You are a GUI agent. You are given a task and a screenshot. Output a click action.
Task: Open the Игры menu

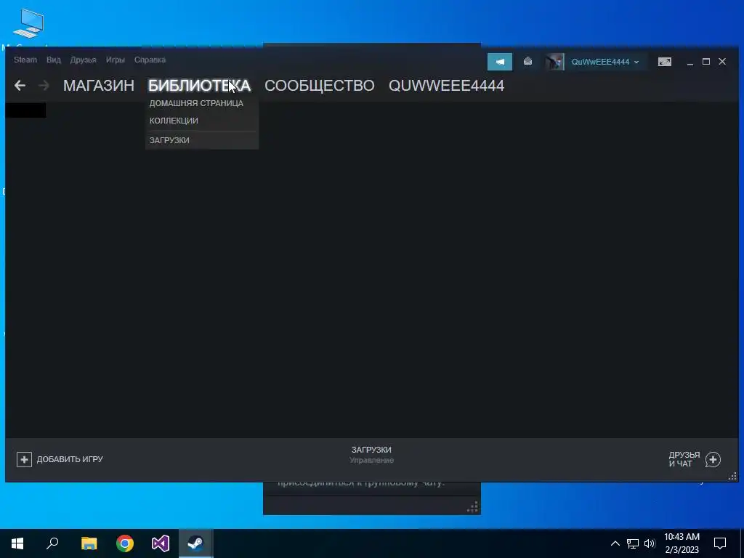pyautogui.click(x=116, y=60)
